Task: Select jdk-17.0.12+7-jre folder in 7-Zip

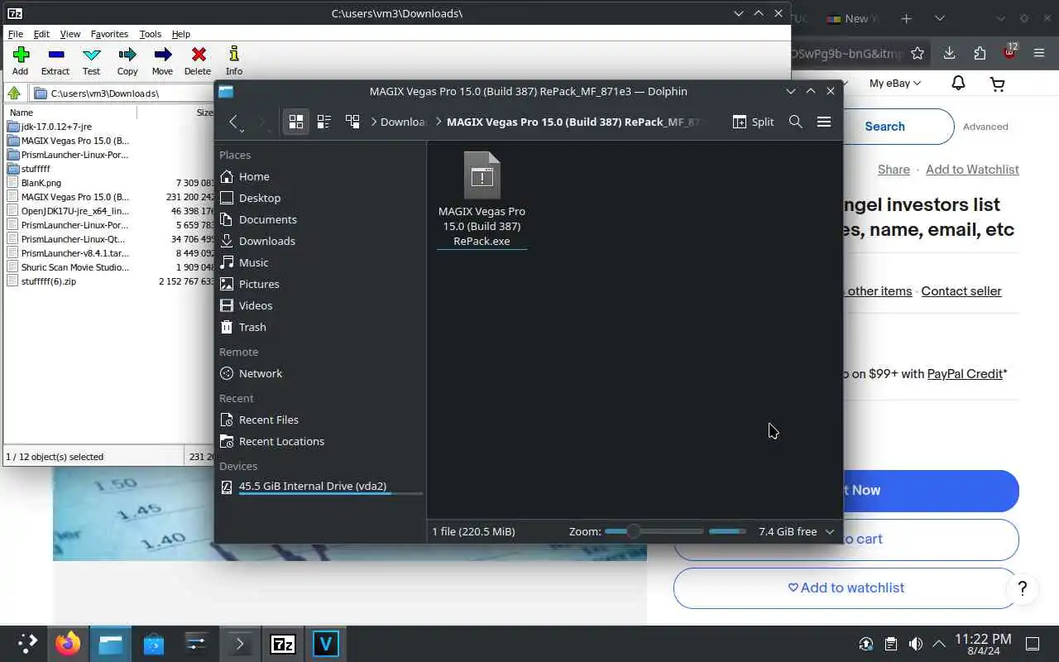Action: pyautogui.click(x=56, y=127)
